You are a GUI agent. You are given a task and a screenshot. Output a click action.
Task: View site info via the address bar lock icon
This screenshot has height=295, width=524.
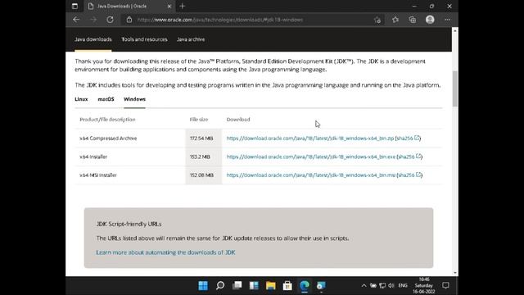pyautogui.click(x=129, y=20)
